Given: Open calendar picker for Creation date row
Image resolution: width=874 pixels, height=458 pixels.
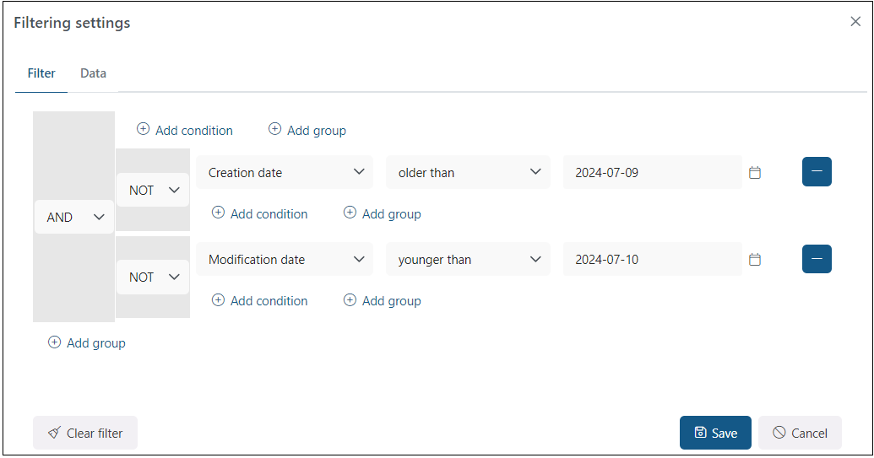Looking at the screenshot, I should pos(755,173).
